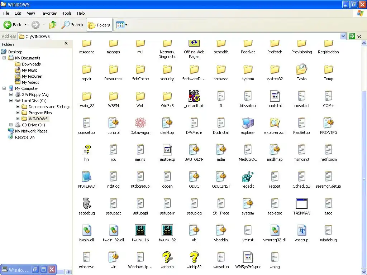Click the vertical scrollbar up arrow
The width and height of the screenshot is (367, 275).
tap(364, 43)
